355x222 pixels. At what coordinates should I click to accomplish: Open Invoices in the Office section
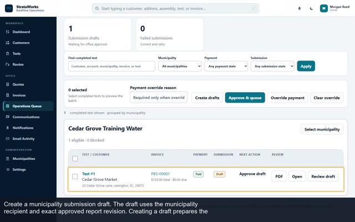(28, 95)
